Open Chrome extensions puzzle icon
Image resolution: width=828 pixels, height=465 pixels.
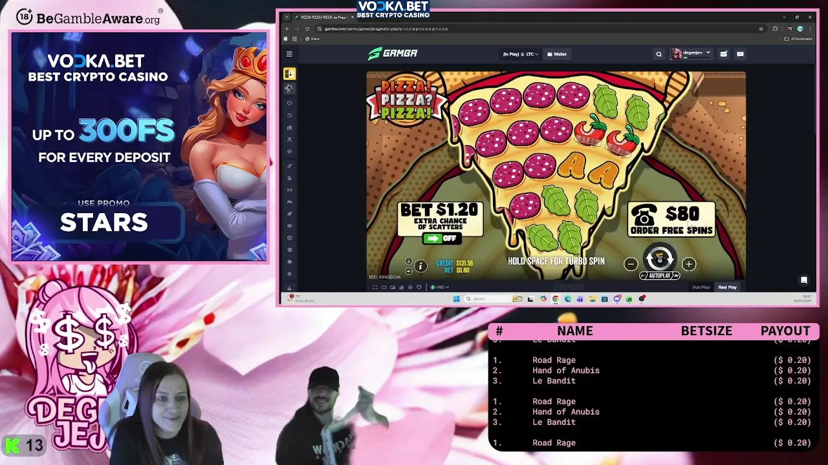(775, 28)
